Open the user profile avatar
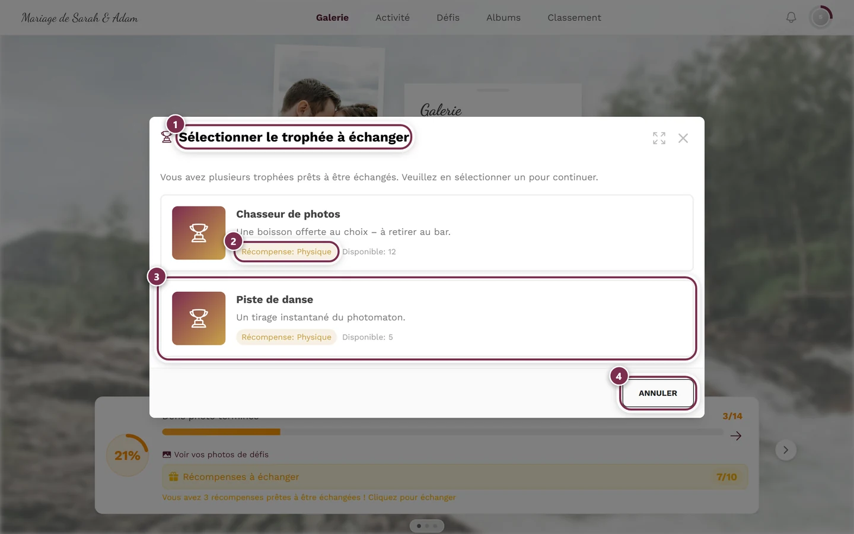The width and height of the screenshot is (854, 534). pos(821,18)
